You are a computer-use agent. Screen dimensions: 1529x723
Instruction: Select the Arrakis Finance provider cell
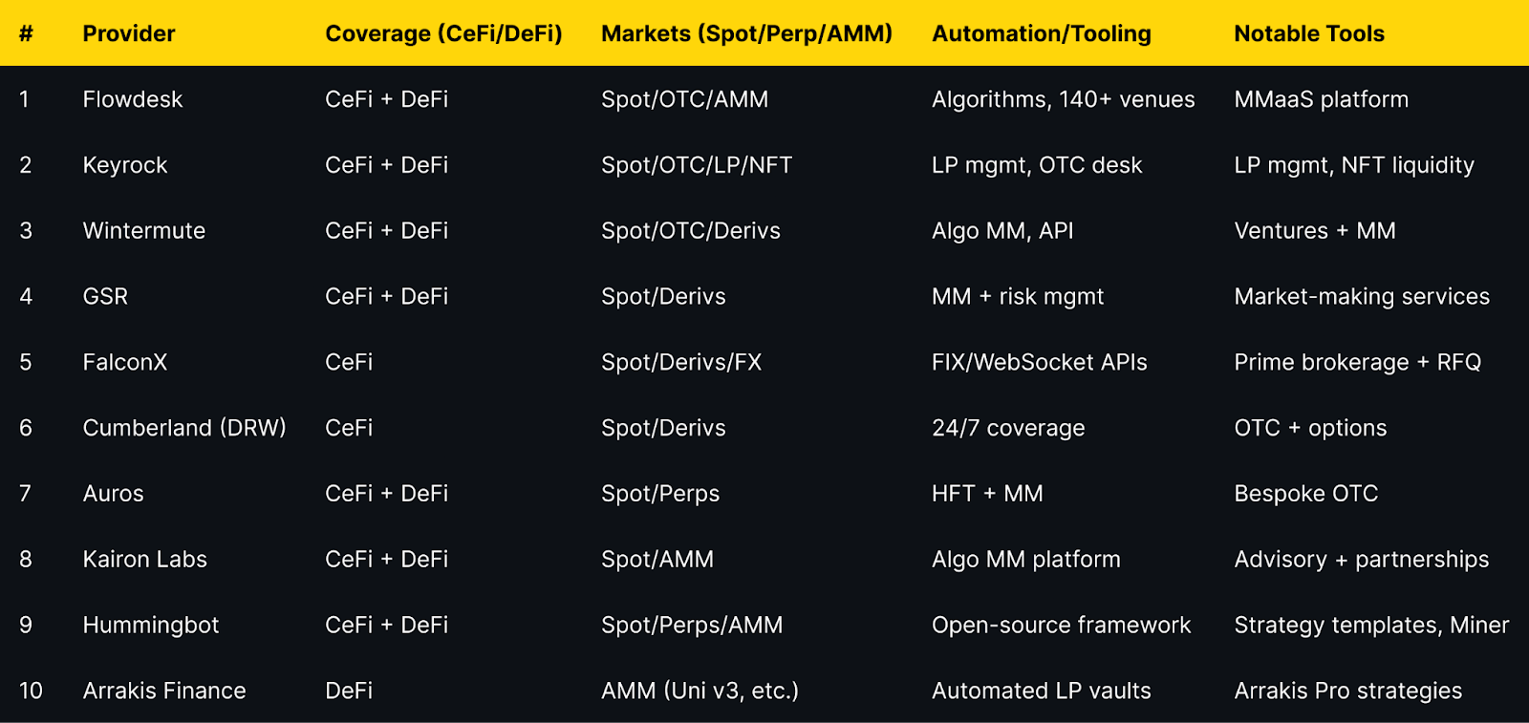tap(164, 691)
